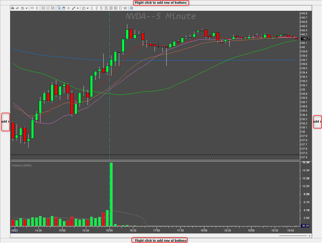Click the zoom in plus-box icon
322x243 pixels.
pos(43,8)
